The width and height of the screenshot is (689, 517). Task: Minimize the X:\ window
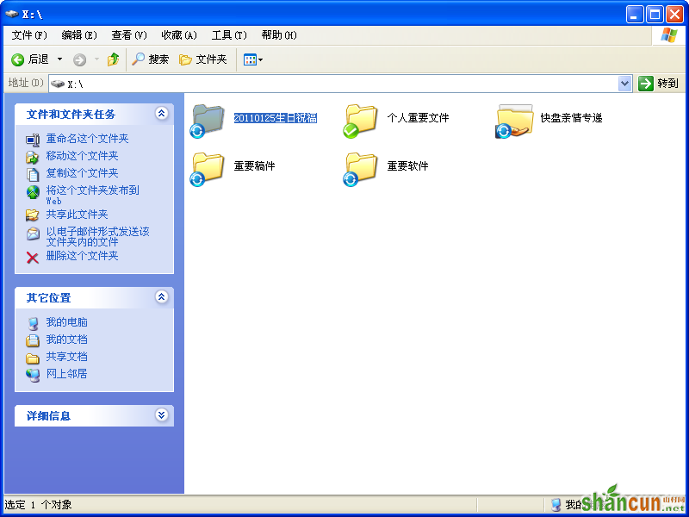(x=634, y=14)
